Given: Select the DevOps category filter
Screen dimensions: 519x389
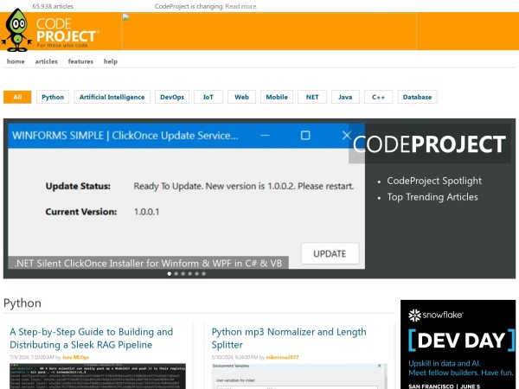Looking at the screenshot, I should (172, 97).
